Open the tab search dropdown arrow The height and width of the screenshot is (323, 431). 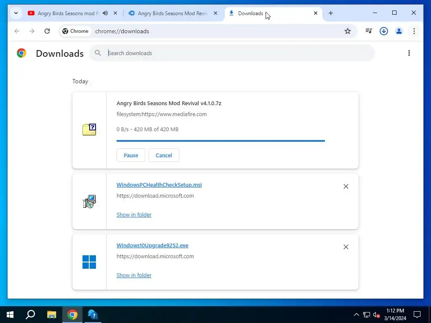(x=16, y=13)
